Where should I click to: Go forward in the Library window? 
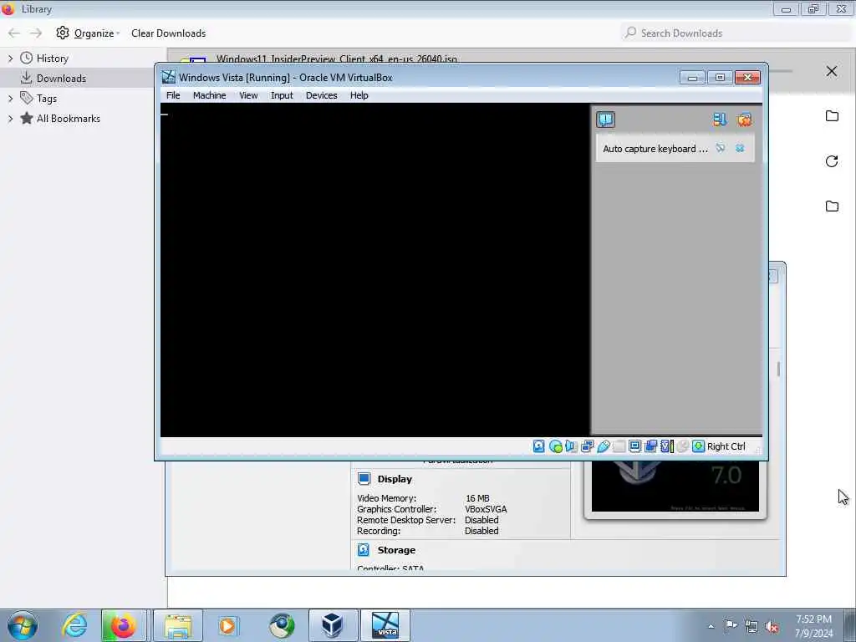point(36,33)
